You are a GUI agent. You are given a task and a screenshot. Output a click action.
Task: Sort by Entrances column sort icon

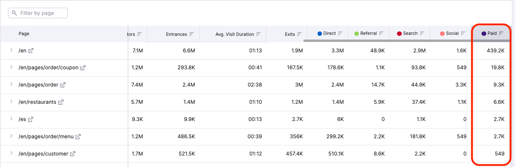191,34
